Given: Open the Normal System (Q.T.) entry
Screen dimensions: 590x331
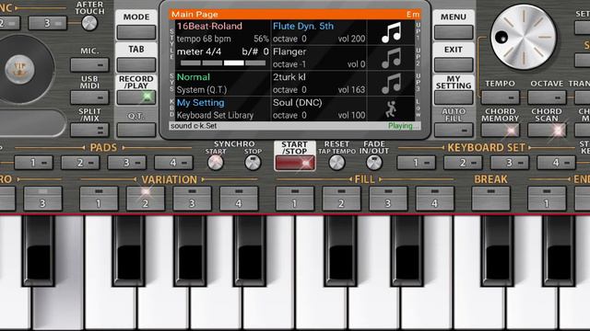Looking at the screenshot, I should point(223,84).
